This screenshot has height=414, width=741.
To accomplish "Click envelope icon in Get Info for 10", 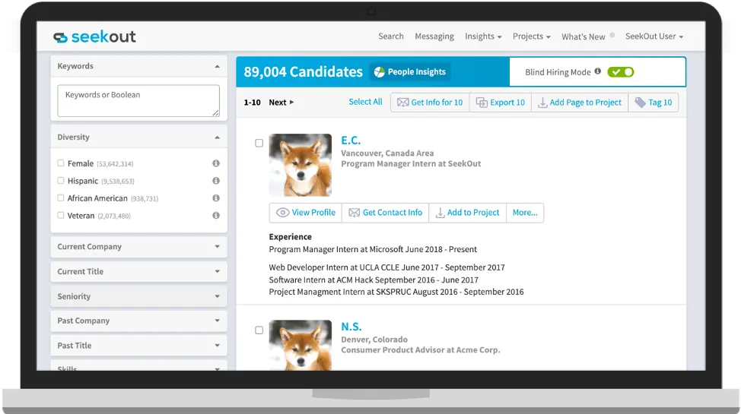I will (402, 103).
